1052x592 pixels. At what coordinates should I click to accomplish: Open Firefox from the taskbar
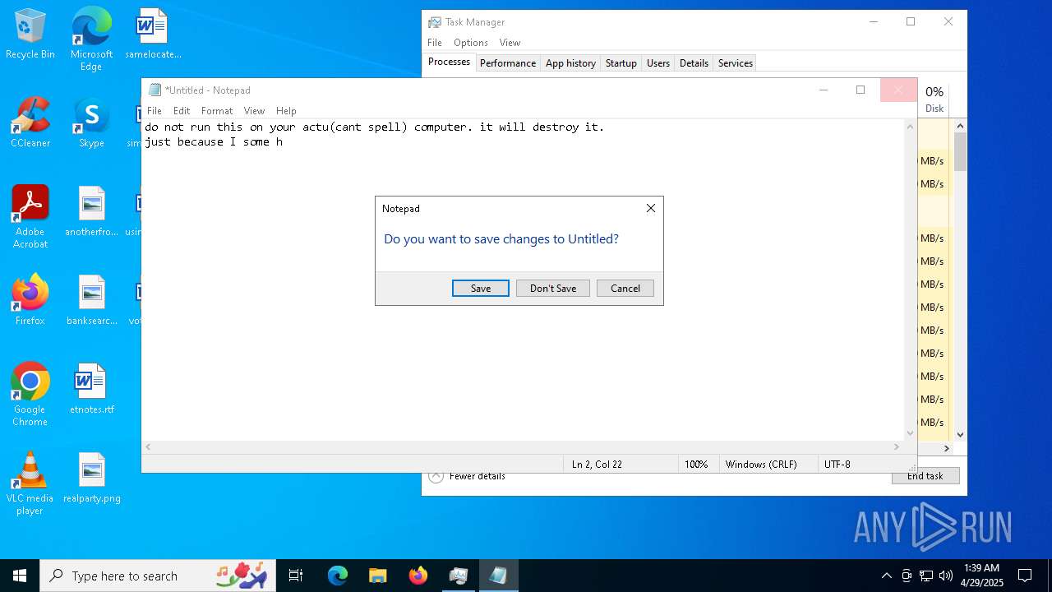click(x=418, y=576)
